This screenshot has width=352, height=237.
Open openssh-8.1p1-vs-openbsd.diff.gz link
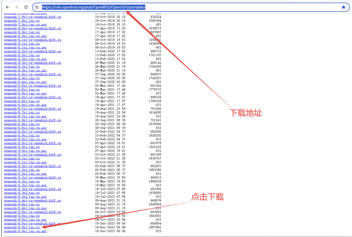point(33,40)
